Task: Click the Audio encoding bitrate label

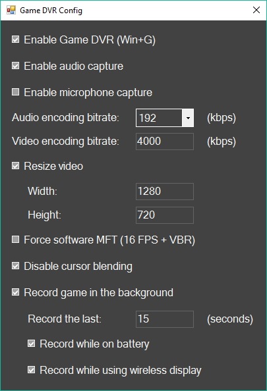Action: click(x=65, y=117)
